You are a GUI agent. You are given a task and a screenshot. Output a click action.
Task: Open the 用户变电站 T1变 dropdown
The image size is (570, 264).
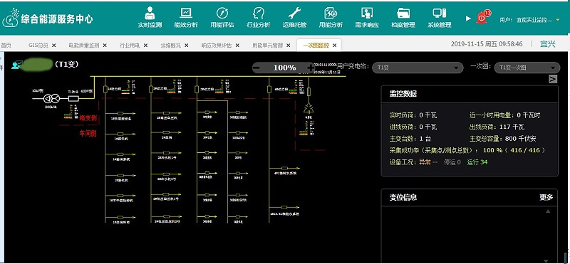pyautogui.click(x=418, y=68)
